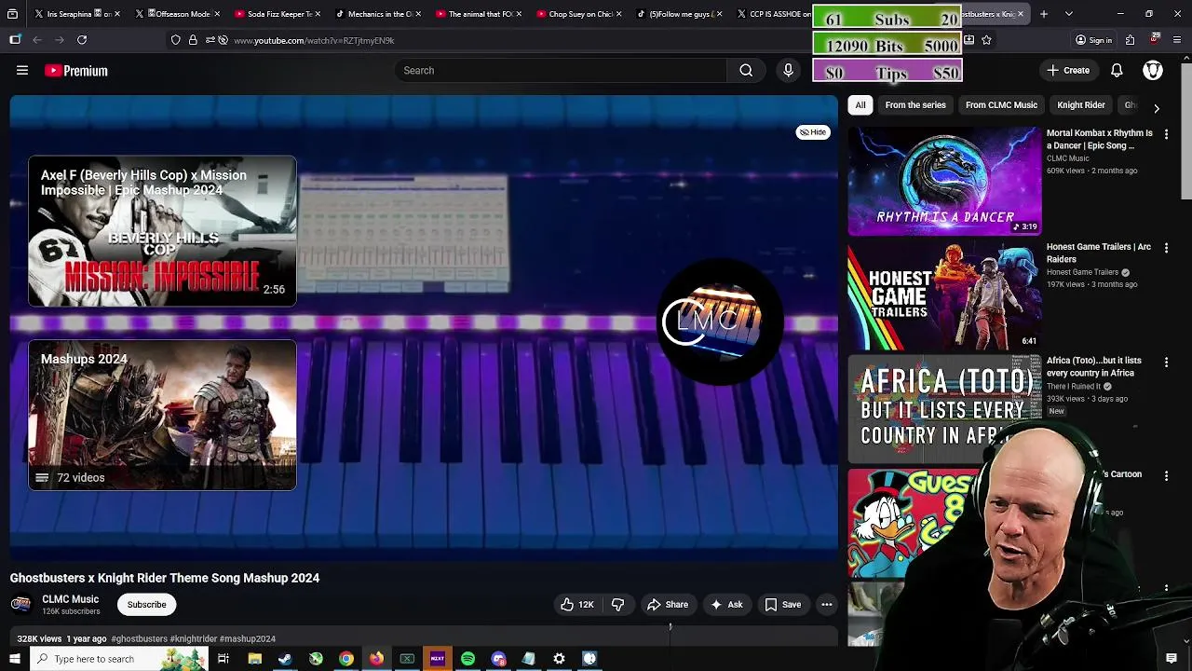This screenshot has height=671, width=1192.
Task: Open CLMC Music channel name link
Action: (x=70, y=599)
